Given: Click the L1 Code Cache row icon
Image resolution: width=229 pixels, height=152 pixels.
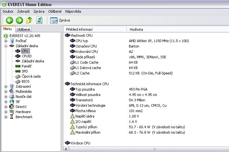Looking at the screenshot, I should tap(73, 63).
